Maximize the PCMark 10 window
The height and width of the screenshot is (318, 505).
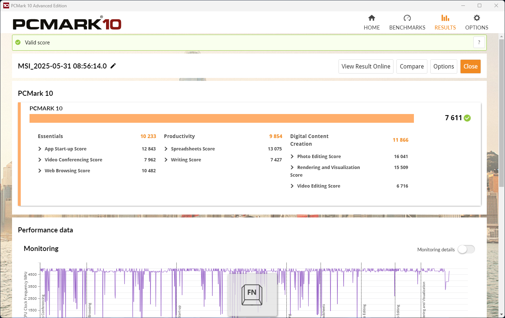tap(479, 5)
